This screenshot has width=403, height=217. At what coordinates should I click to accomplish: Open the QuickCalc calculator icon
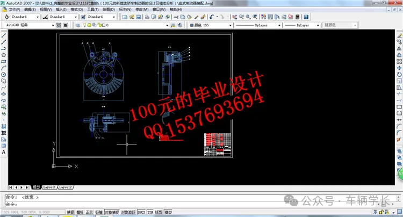point(297,17)
